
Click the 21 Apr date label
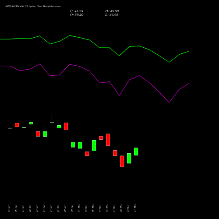23,208
